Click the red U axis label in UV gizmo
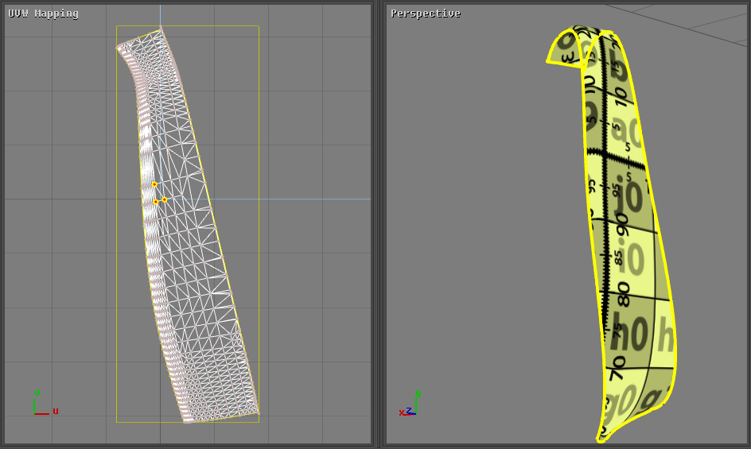Viewport: 751px width, 449px height. (x=56, y=411)
